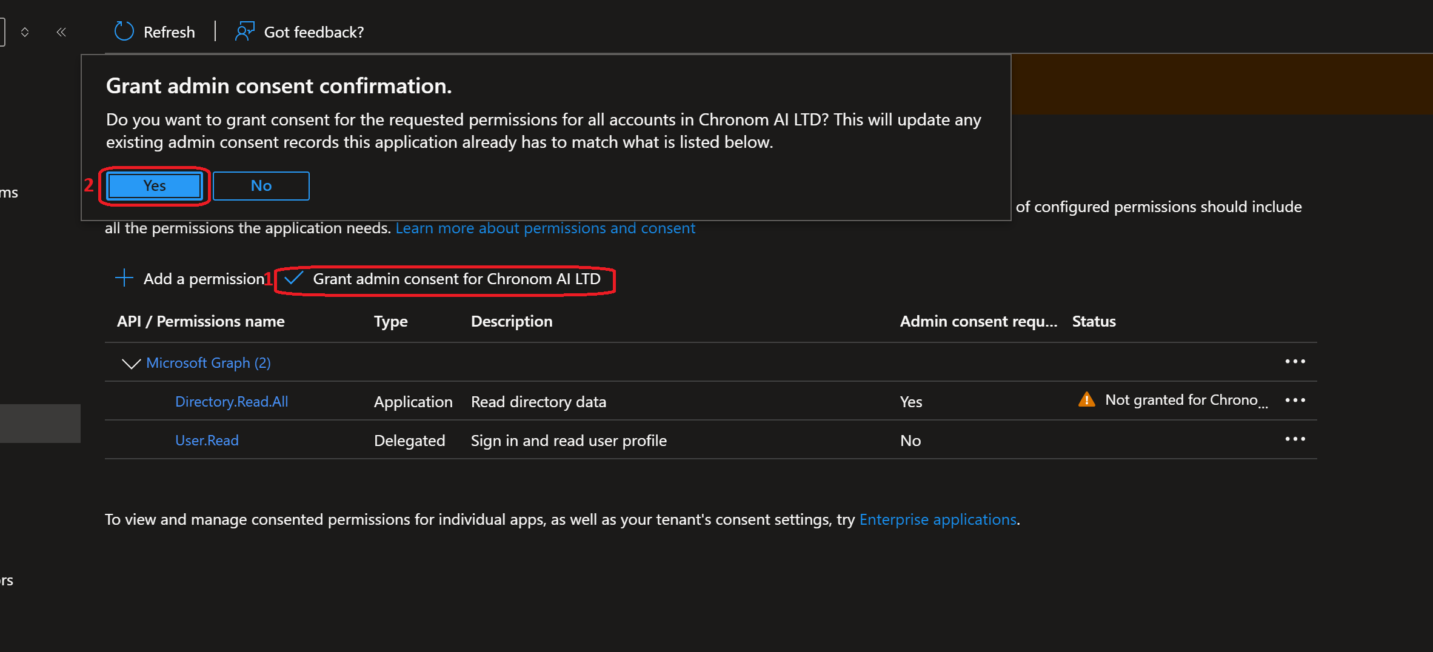
Task: Click the Refresh icon in the toolbar
Action: 124,31
